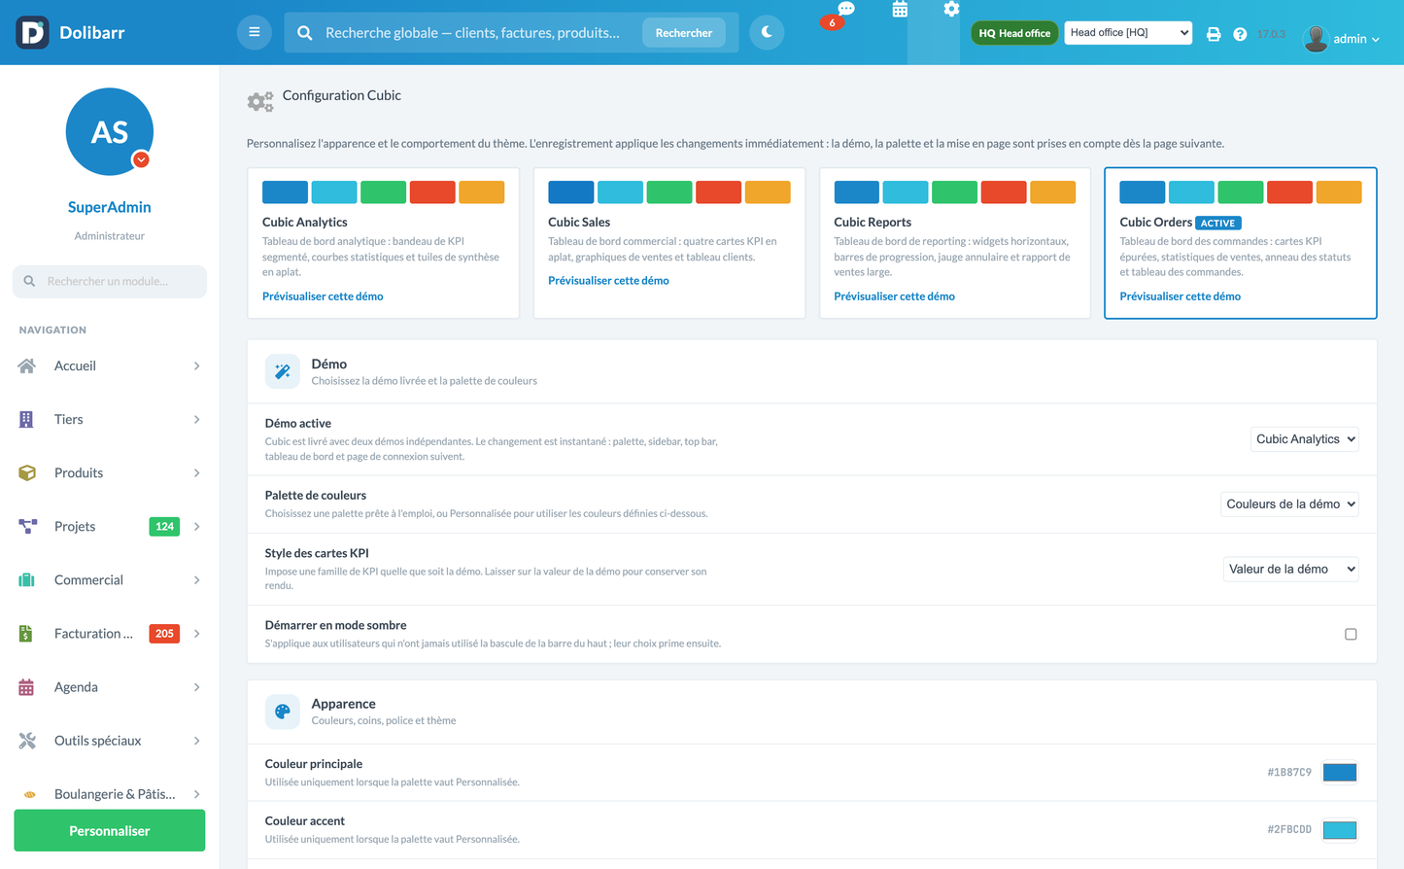Click the print icon
The height and width of the screenshot is (869, 1404).
point(1214,34)
